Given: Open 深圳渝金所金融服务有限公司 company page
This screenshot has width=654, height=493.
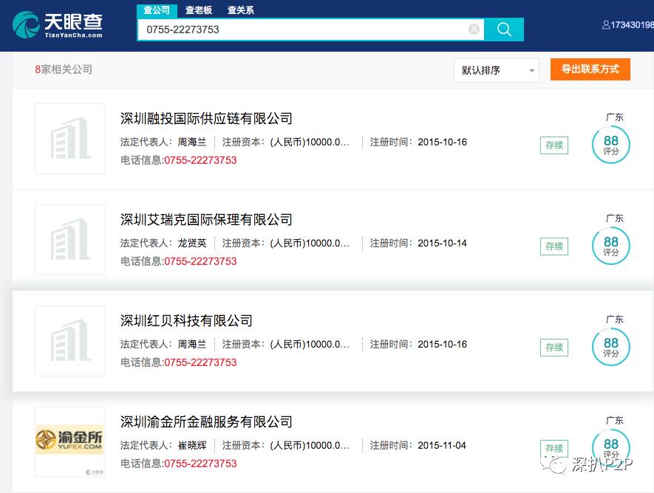Looking at the screenshot, I should pyautogui.click(x=206, y=422).
